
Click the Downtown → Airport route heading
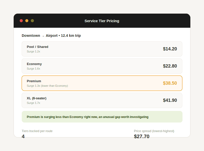pos(51,36)
